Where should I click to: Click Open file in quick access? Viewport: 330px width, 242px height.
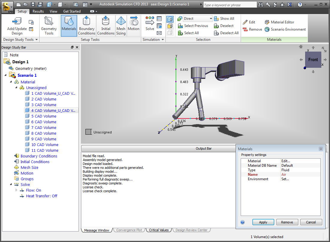tap(26, 4)
